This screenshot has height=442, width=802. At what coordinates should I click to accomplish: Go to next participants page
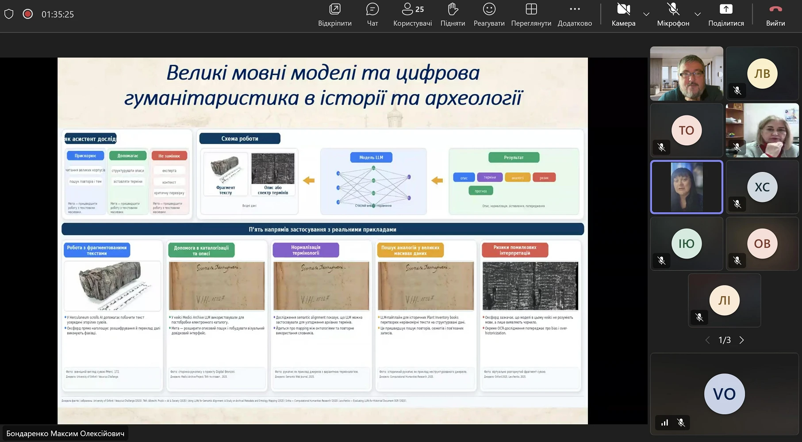pos(742,340)
